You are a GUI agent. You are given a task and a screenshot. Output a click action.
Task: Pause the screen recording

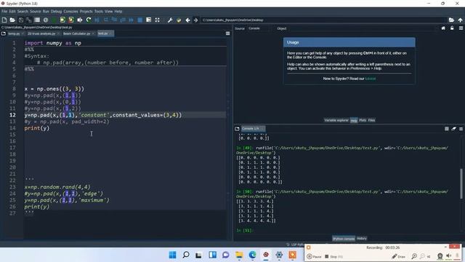314,256
